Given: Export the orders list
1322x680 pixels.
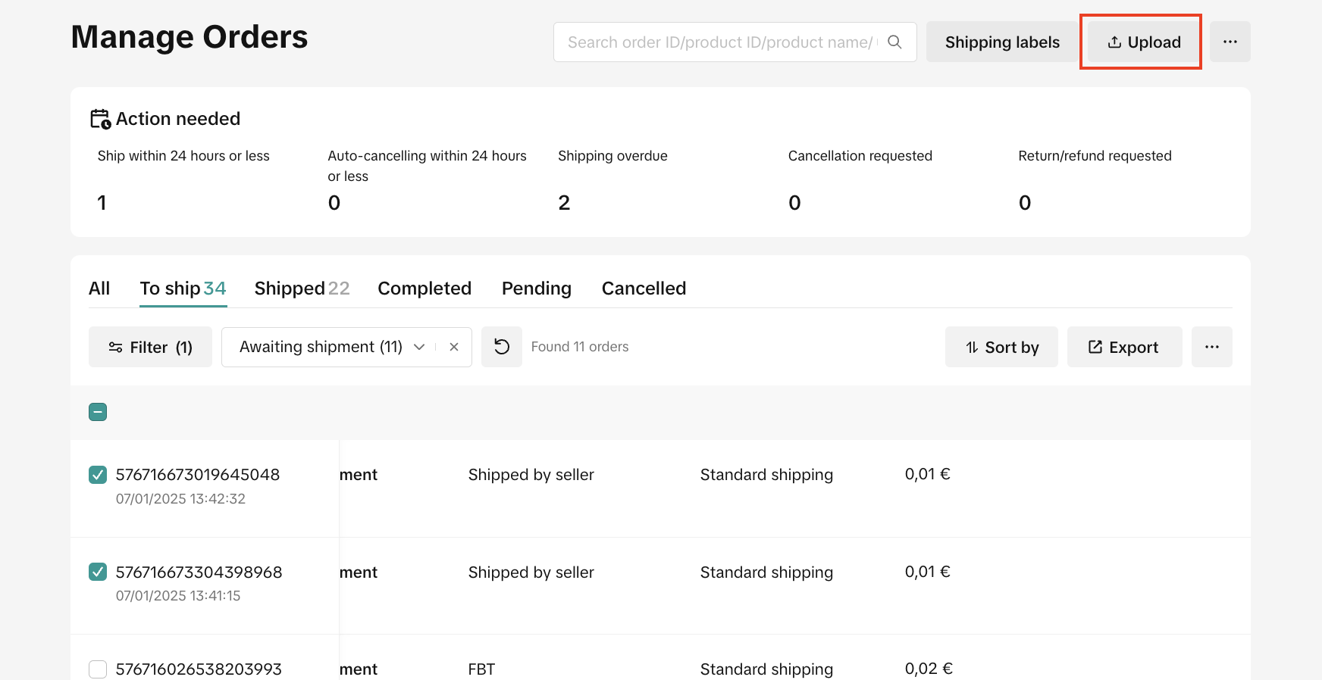Looking at the screenshot, I should [x=1124, y=347].
